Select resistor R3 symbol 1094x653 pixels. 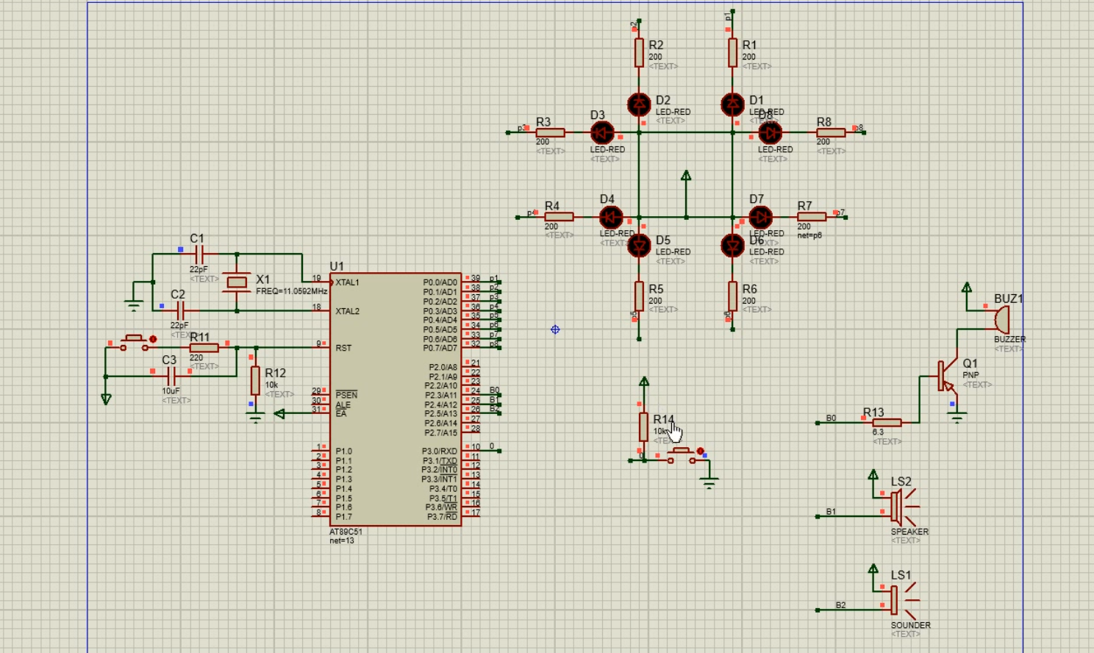550,133
